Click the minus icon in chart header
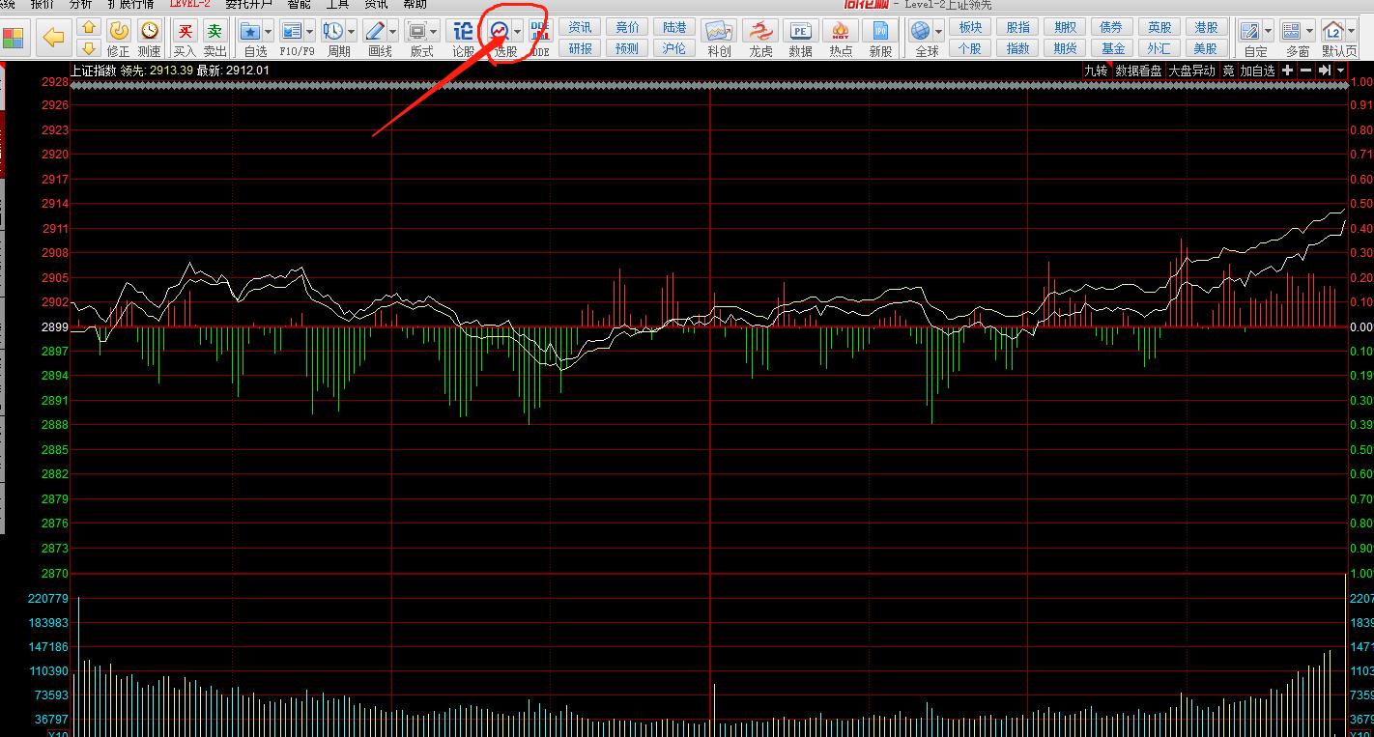This screenshot has width=1374, height=737. (1305, 71)
